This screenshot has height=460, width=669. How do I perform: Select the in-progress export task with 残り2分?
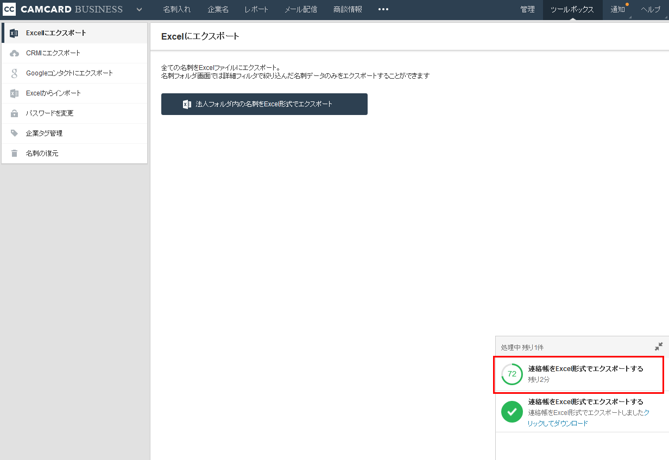click(579, 374)
